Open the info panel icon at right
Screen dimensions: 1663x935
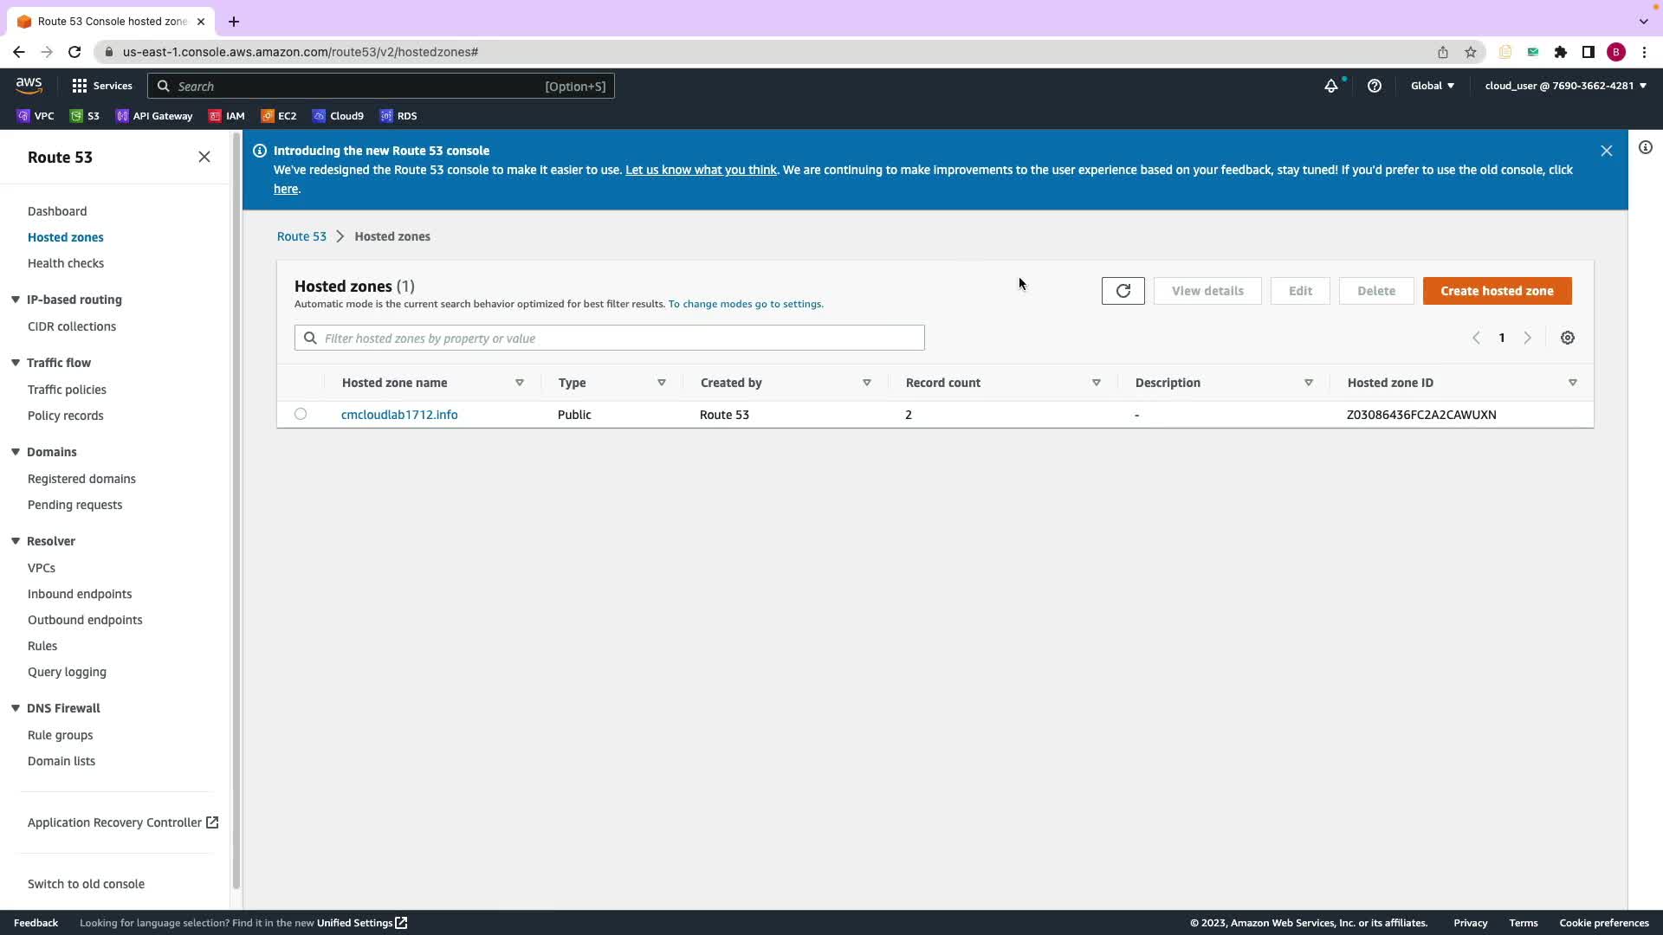pos(1645,147)
